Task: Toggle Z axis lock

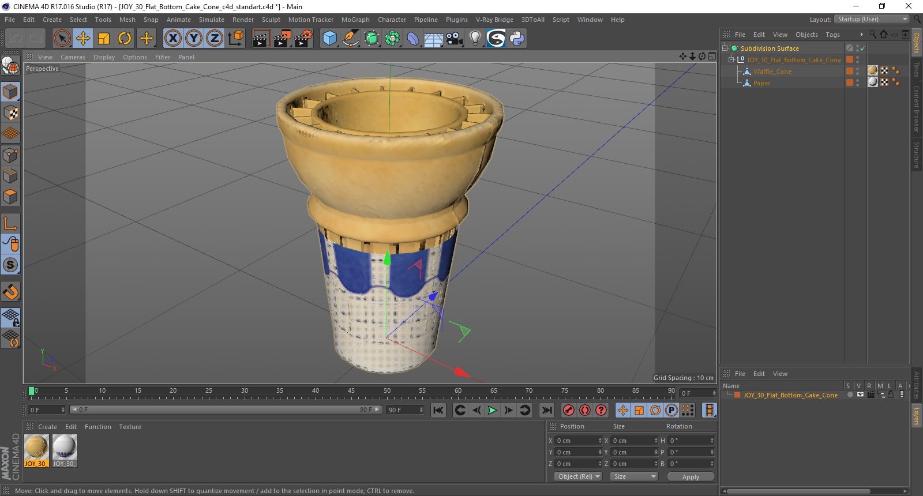Action: (215, 39)
